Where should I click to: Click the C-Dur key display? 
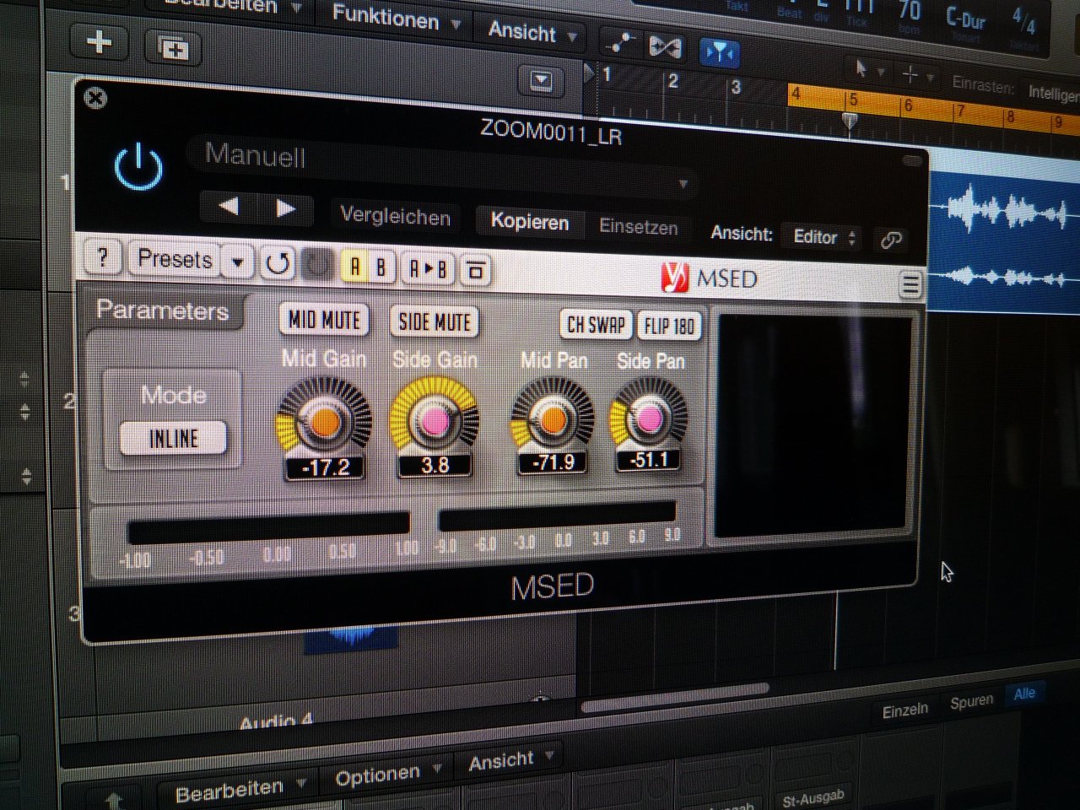(965, 18)
